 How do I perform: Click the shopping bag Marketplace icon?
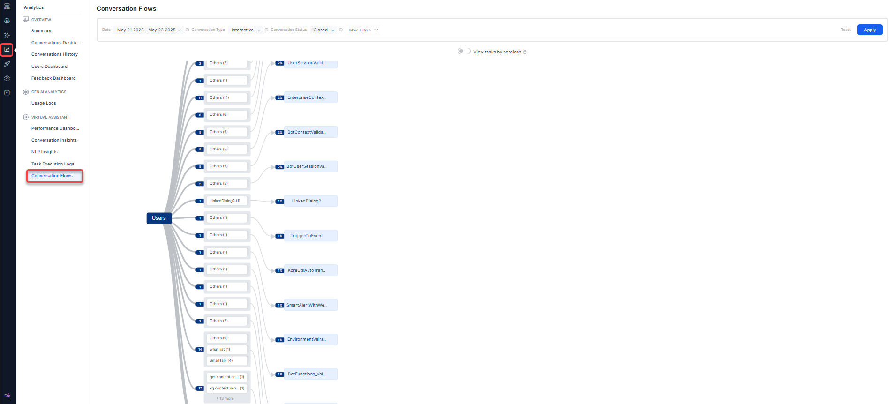tap(7, 92)
